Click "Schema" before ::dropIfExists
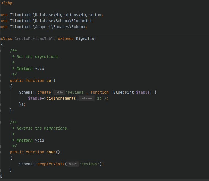This screenshot has height=181, width=209. pos(26,164)
